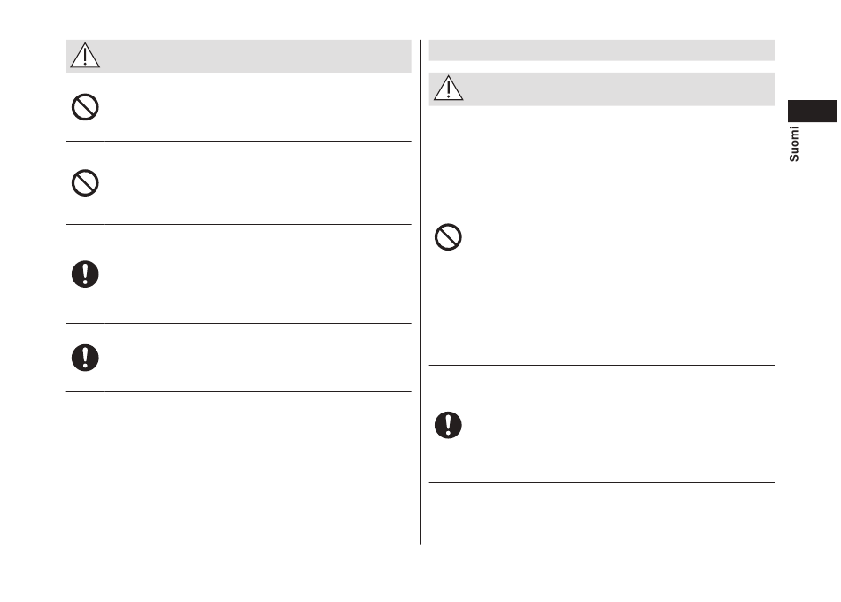Click the vertical divider between the two columns
Screen dimensions: 841x602
[420, 292]
